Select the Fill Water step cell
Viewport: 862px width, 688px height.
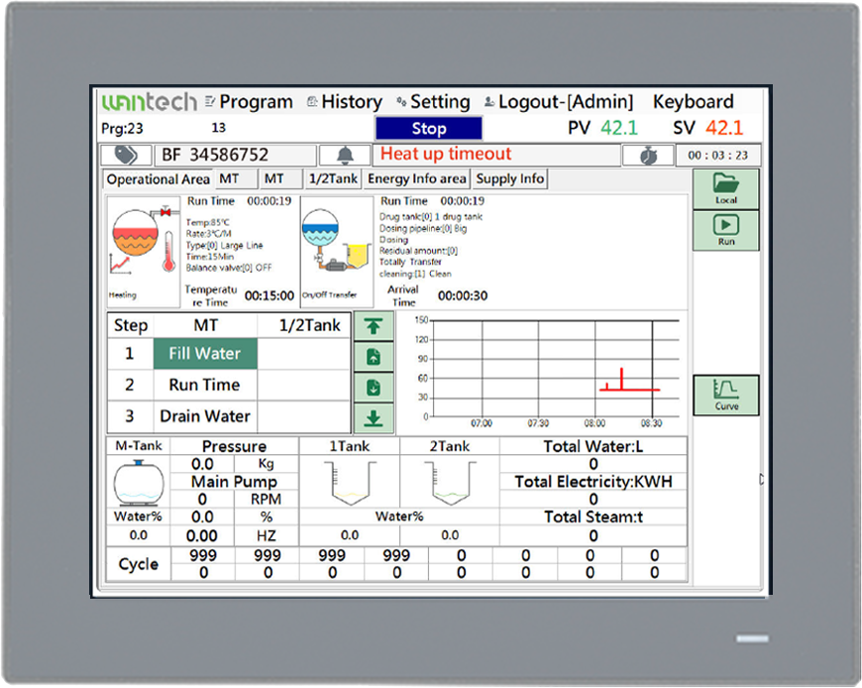click(205, 354)
